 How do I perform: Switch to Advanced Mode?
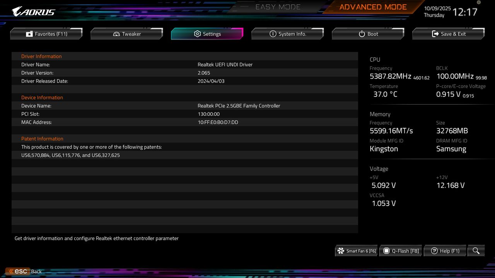pos(372,7)
